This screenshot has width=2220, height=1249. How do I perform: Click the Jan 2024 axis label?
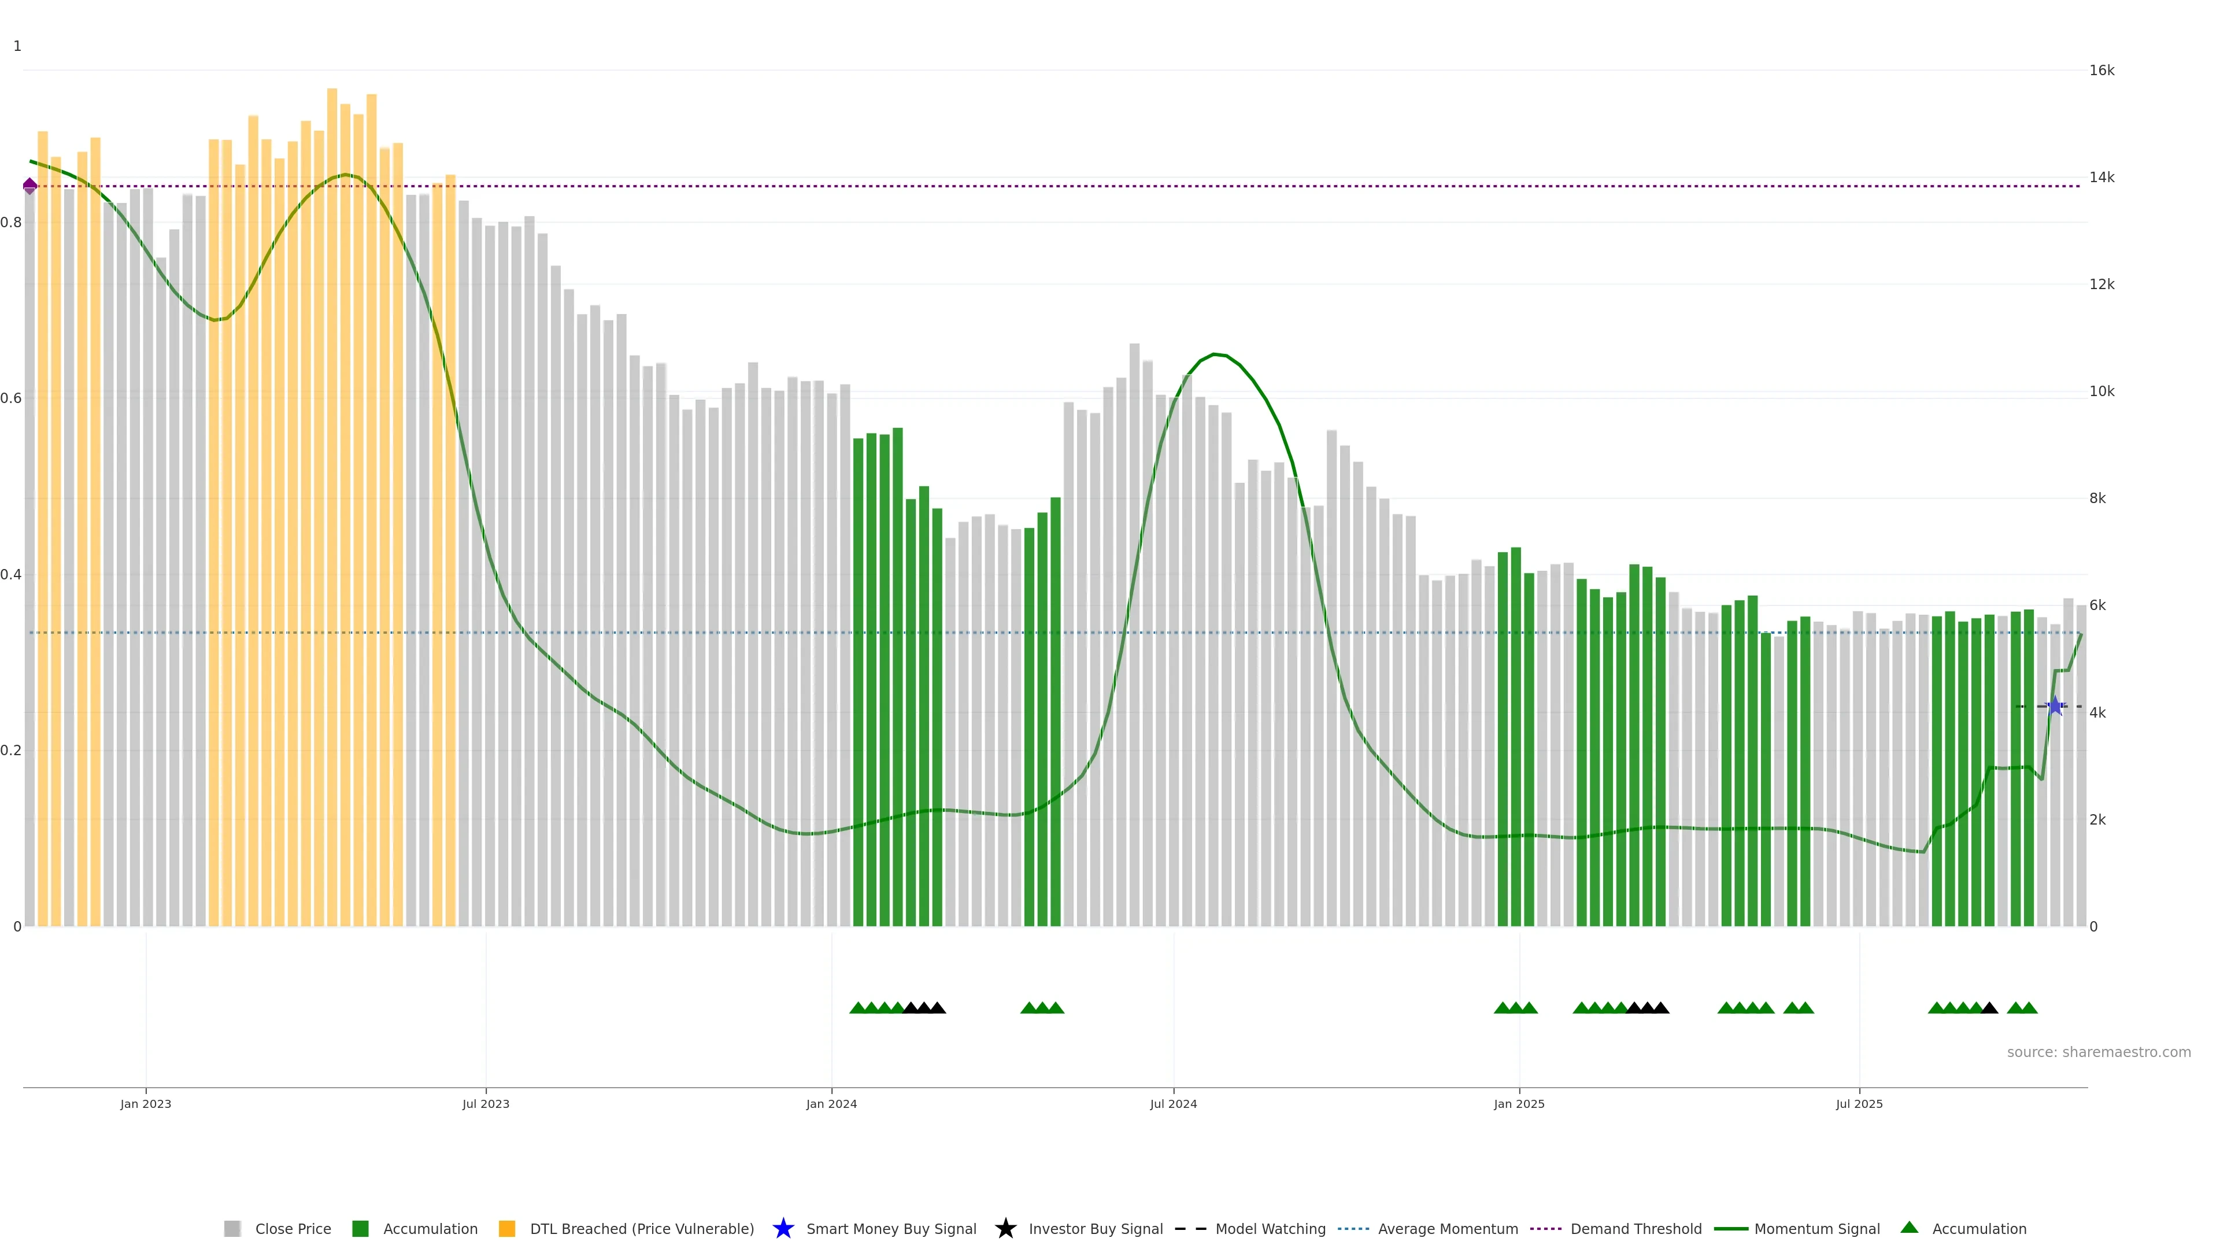pyautogui.click(x=832, y=1104)
